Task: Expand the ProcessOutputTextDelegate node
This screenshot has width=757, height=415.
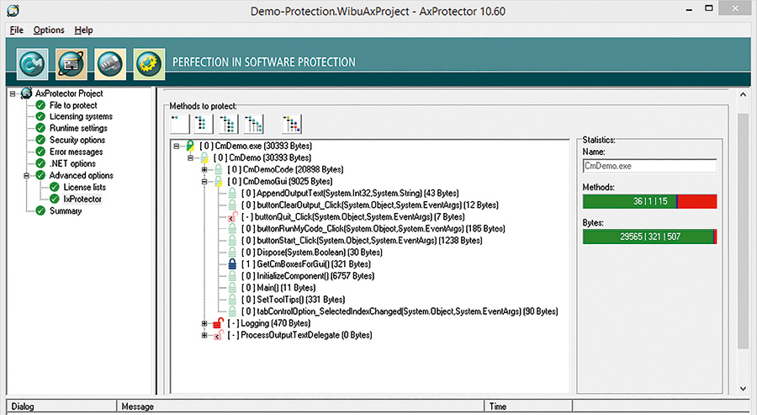Action: (204, 335)
